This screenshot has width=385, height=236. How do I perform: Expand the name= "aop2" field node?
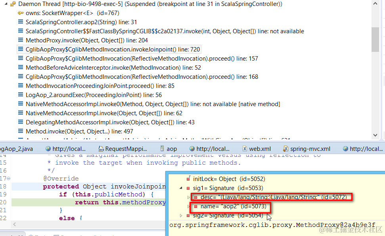click(x=189, y=206)
